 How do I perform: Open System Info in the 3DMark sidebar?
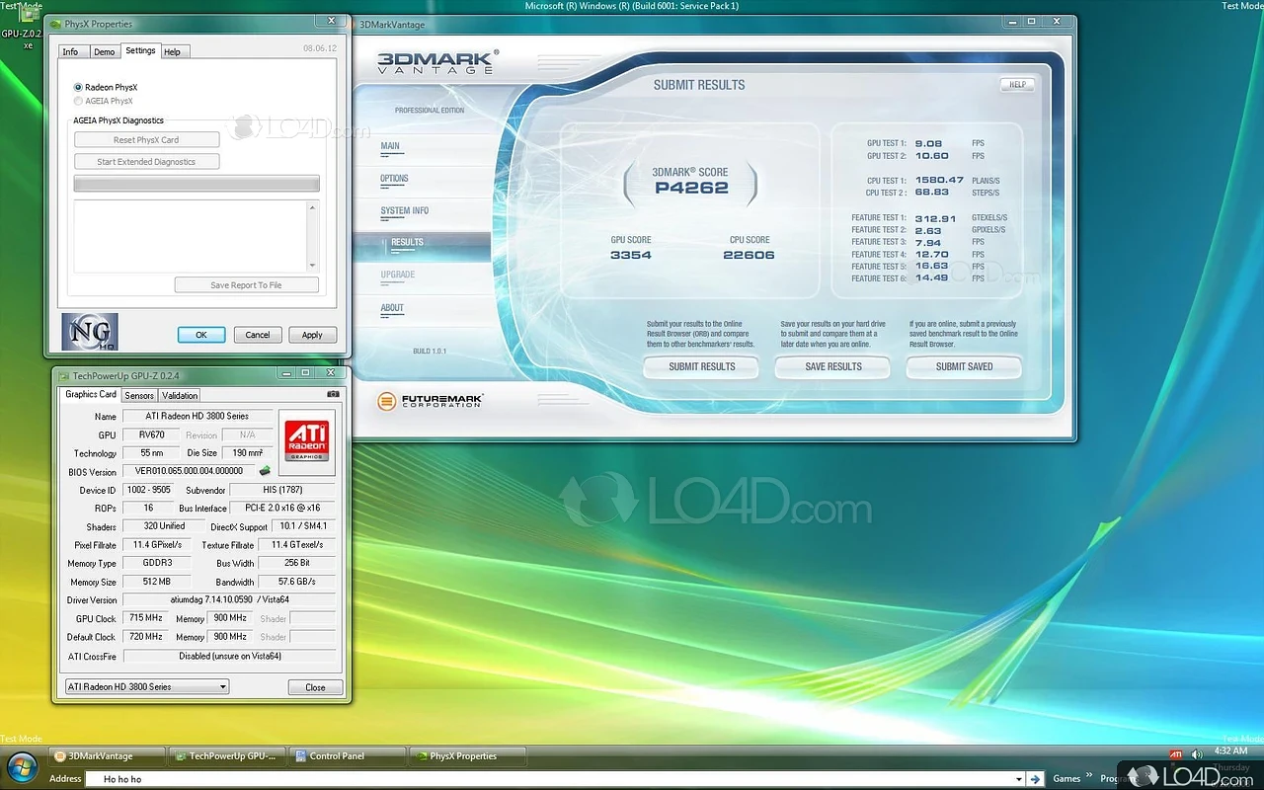(x=405, y=210)
